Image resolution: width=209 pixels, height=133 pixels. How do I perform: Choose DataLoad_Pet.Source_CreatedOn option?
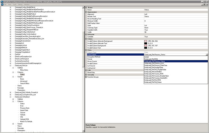176,78
